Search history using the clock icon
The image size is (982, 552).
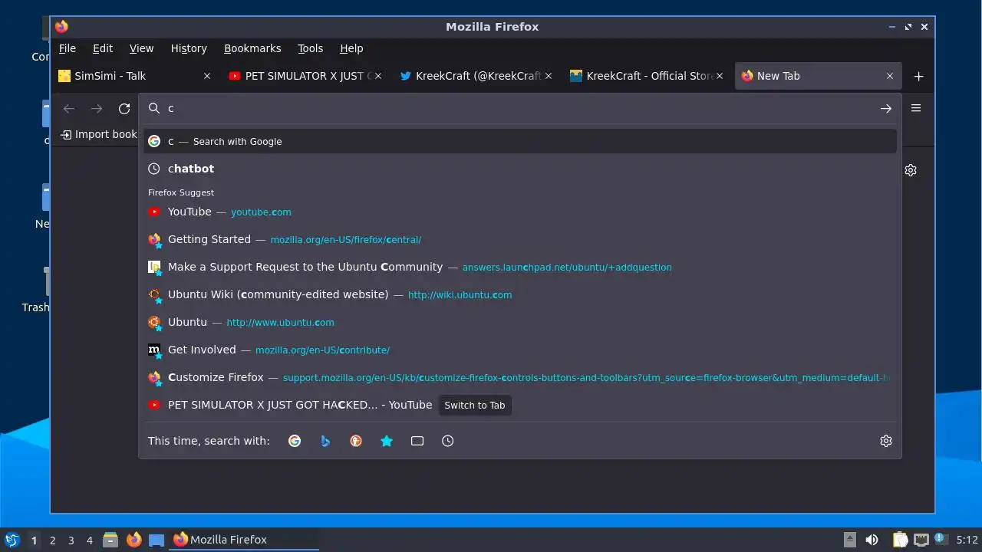(448, 441)
